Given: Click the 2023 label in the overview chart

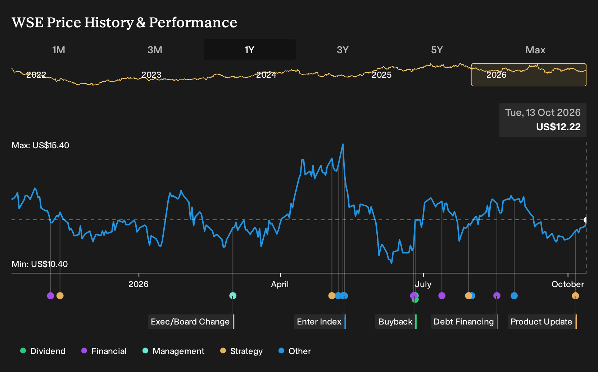Looking at the screenshot, I should (151, 75).
